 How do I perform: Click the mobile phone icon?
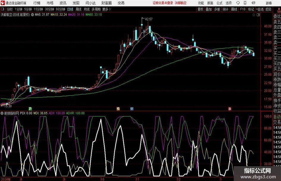(245, 3)
